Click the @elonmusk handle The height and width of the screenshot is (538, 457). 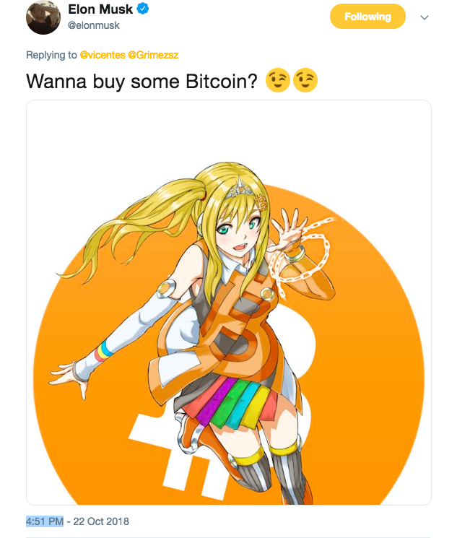coord(94,25)
